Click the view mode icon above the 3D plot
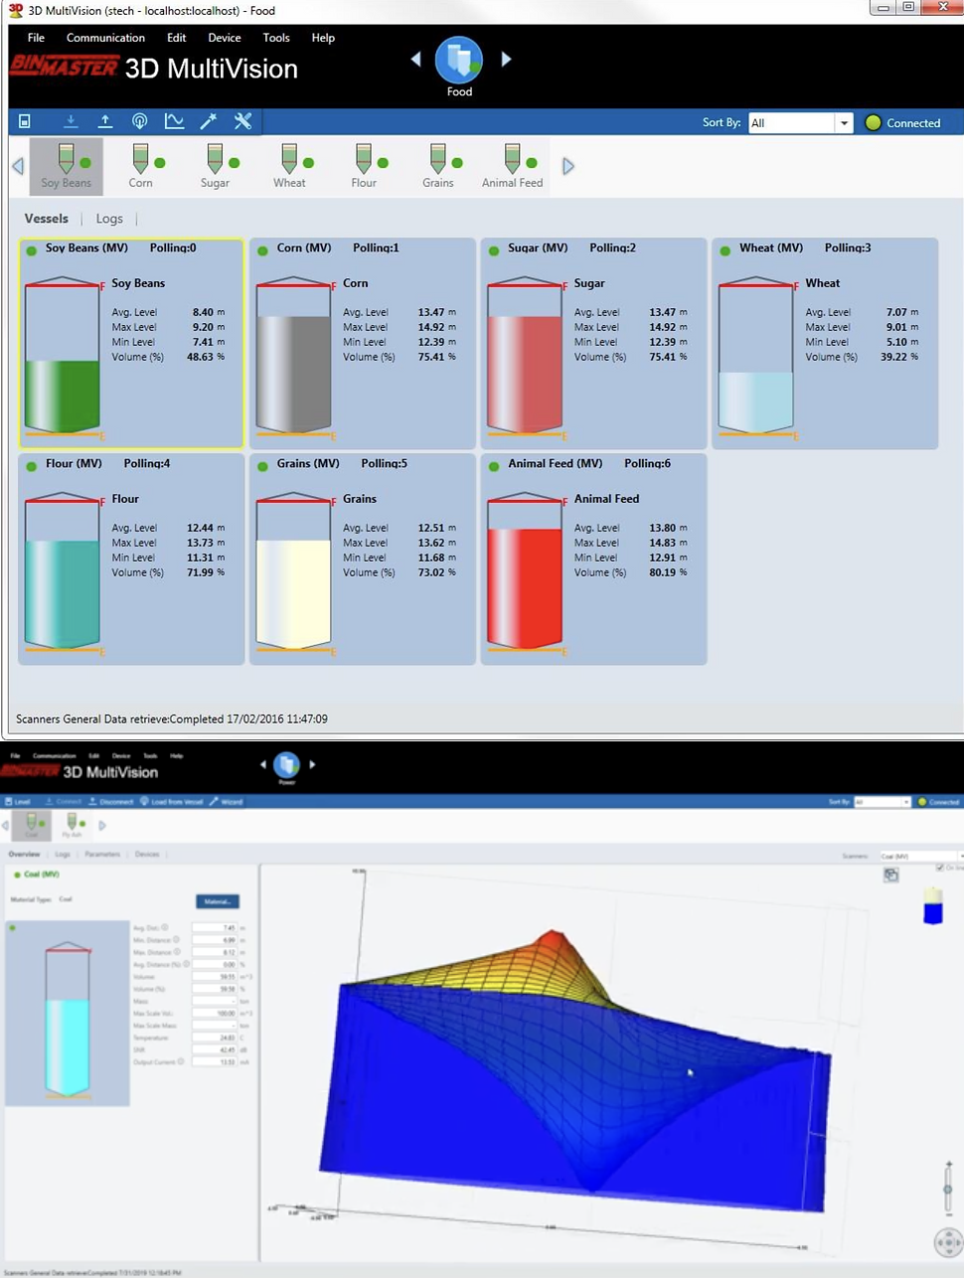Viewport: 964px width, 1278px height. 890,875
